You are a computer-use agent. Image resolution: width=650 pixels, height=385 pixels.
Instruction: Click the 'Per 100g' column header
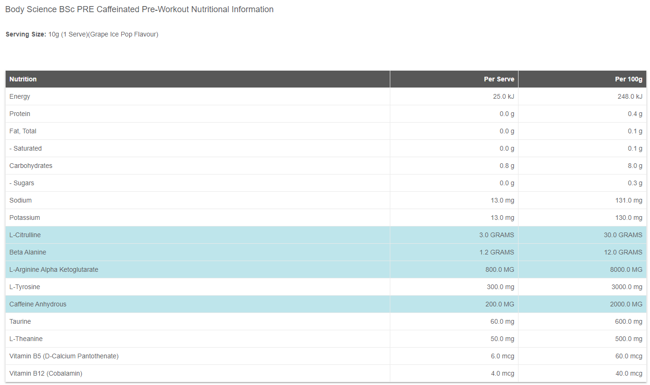(x=628, y=79)
